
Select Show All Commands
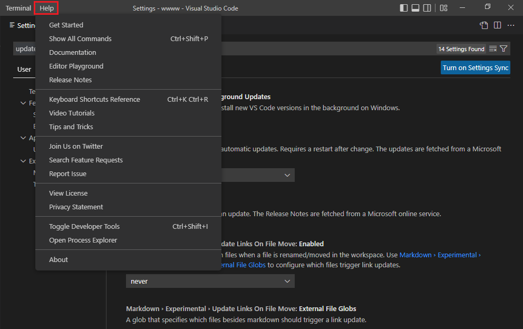129,38
